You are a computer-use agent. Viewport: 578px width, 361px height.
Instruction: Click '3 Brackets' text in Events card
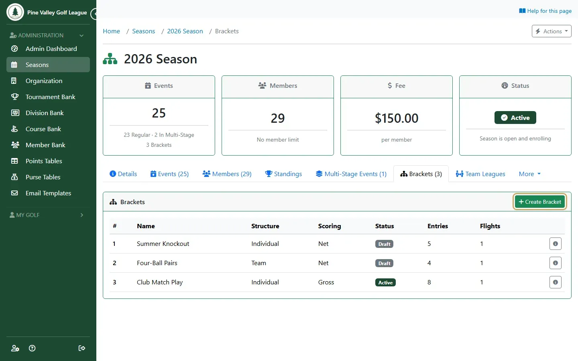pos(159,145)
